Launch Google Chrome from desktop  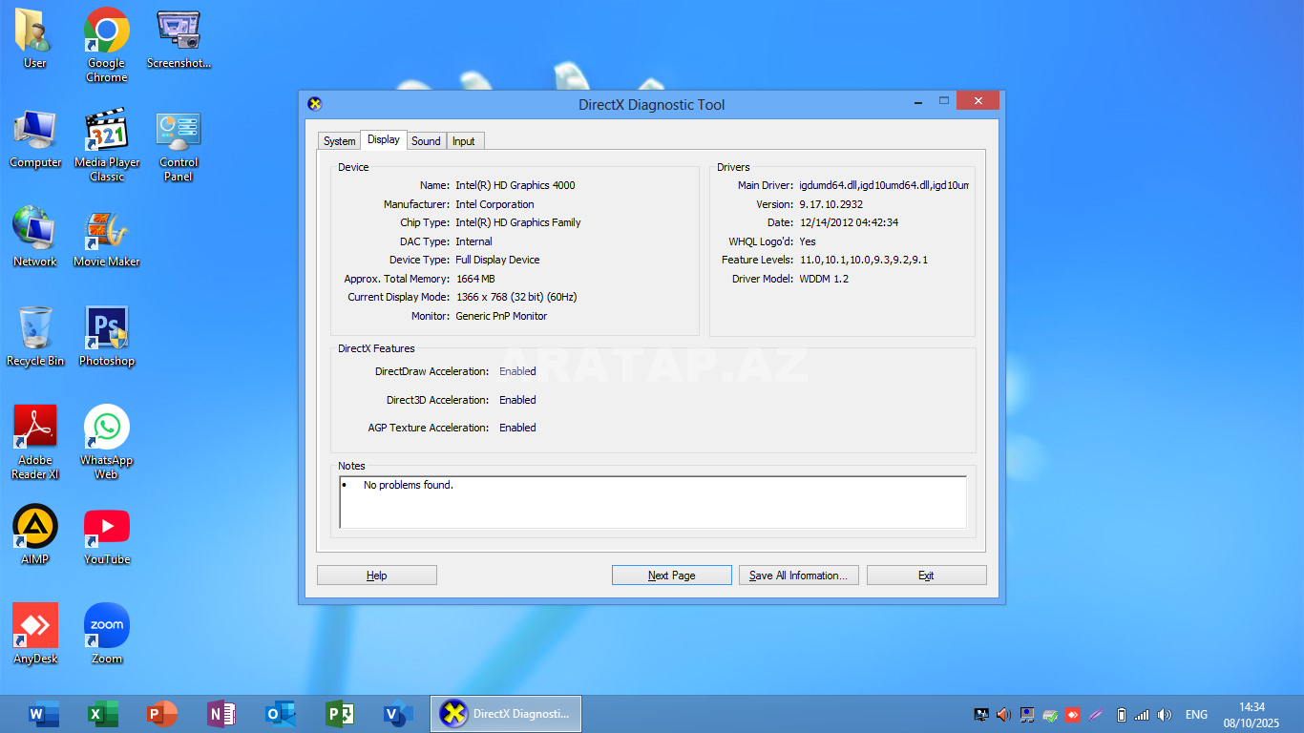107,45
